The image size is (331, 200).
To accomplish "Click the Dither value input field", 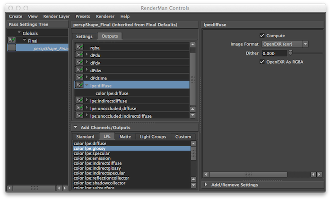I will pyautogui.click(x=274, y=53).
